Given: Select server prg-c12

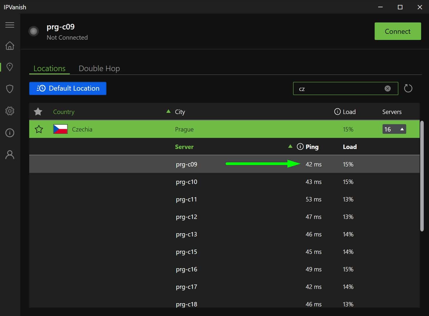Looking at the screenshot, I should click(x=224, y=217).
